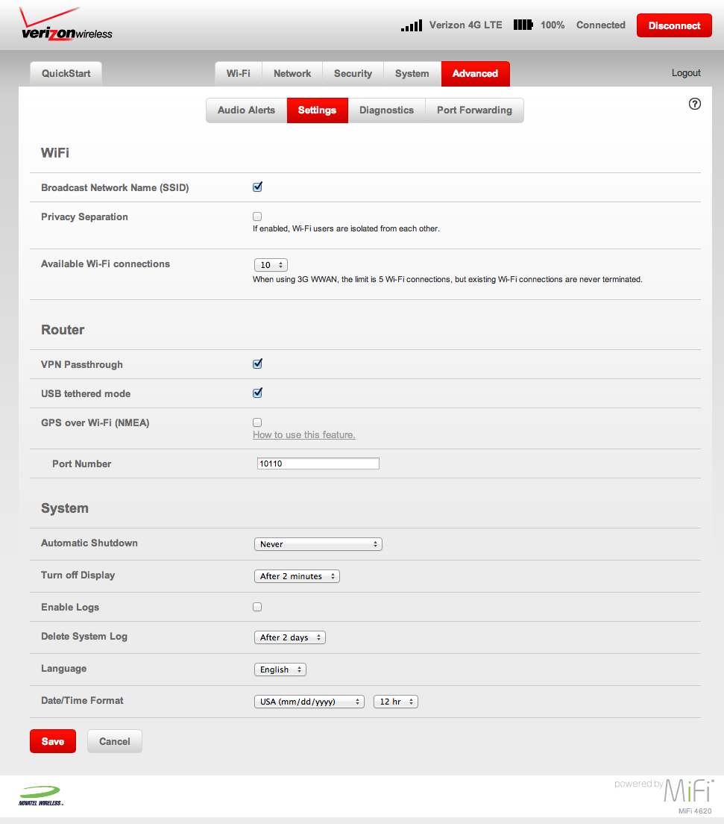
Task: Click the Verizon Wireless logo
Action: (66, 26)
